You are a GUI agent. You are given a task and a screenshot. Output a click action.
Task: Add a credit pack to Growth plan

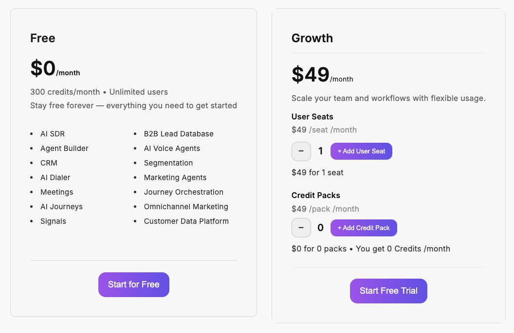[364, 228]
